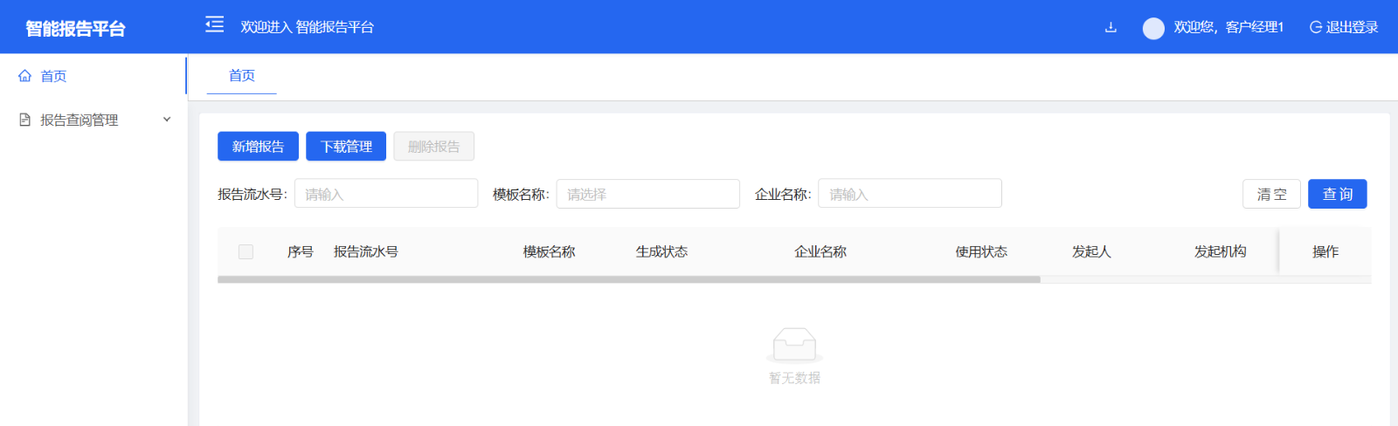Click the table's horizontal scrollbar

tap(628, 280)
